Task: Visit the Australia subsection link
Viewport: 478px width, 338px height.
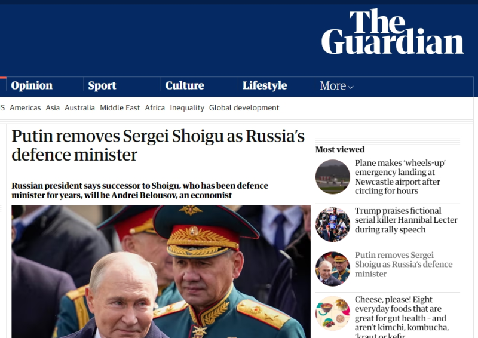Action: (79, 107)
